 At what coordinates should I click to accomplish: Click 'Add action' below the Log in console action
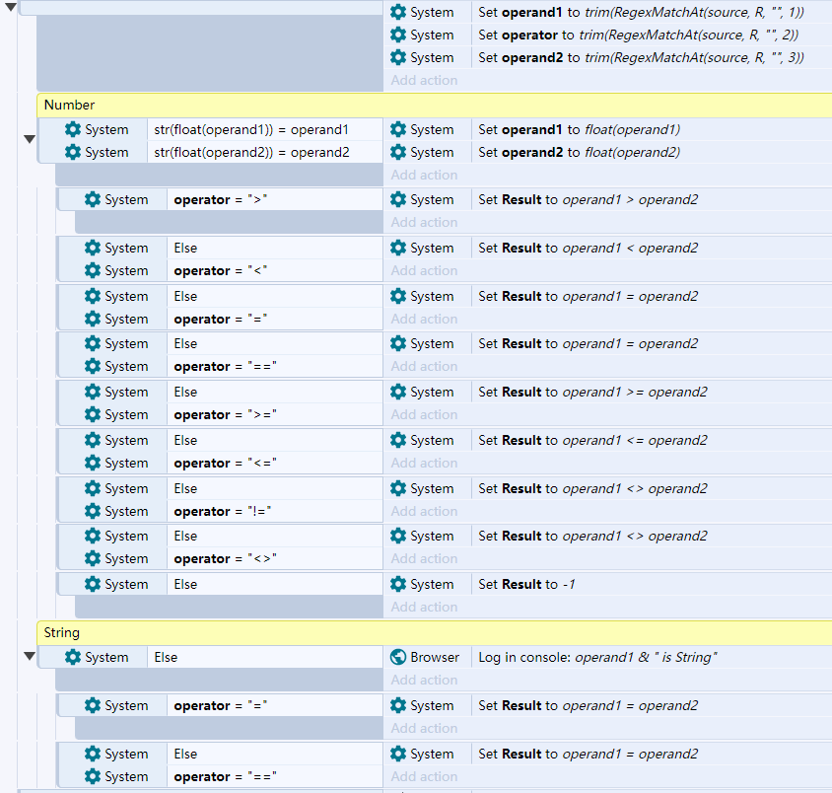(424, 680)
